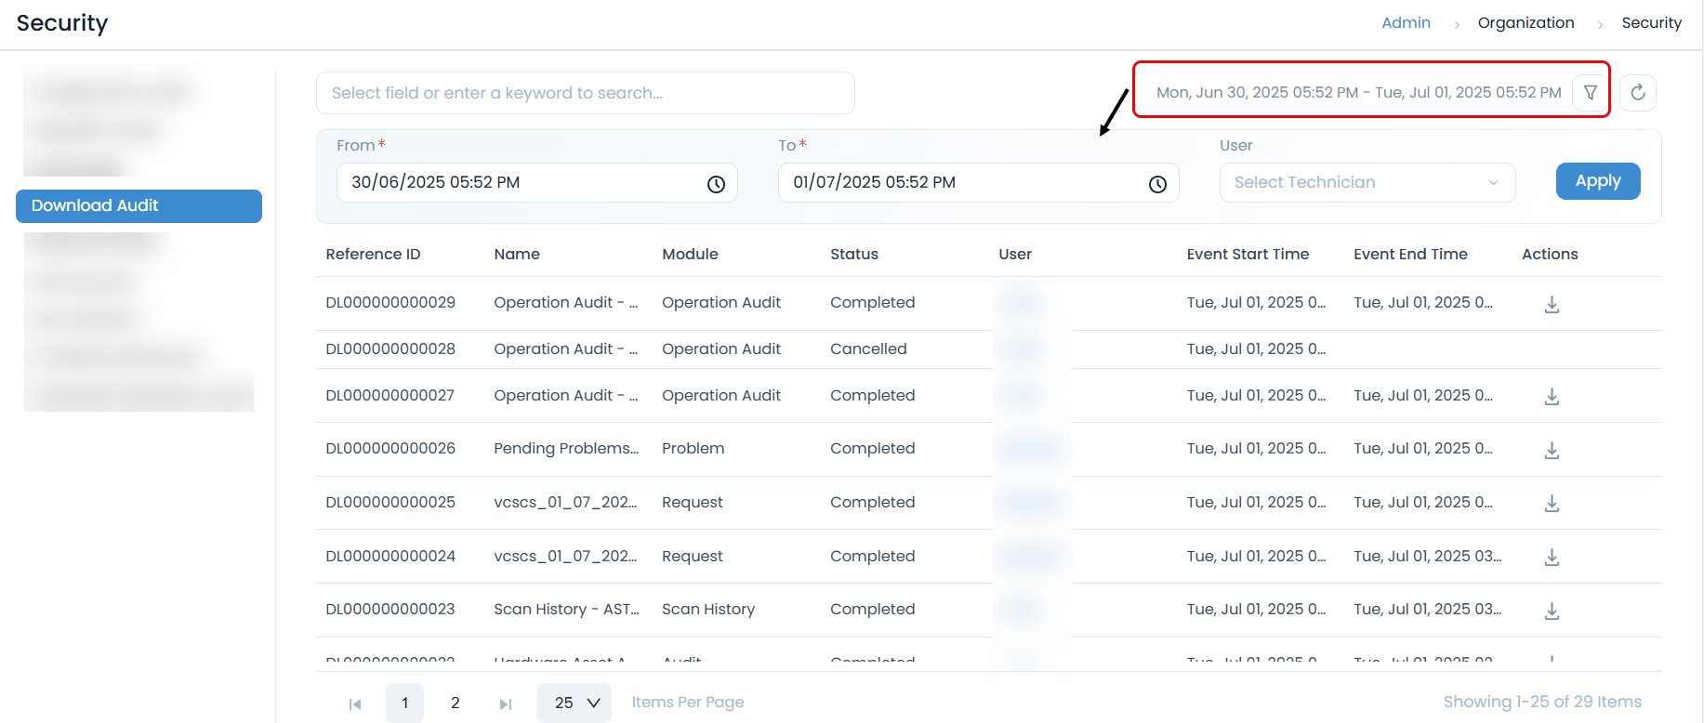Expand the Select Technician dropdown

click(1367, 183)
